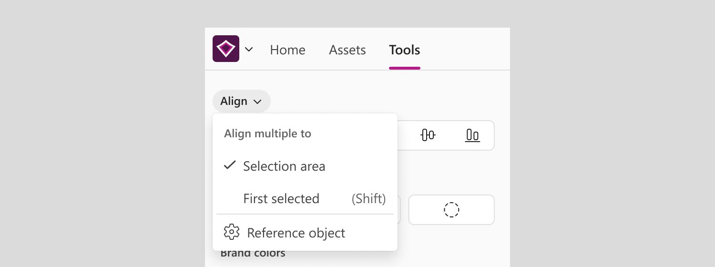Click the chevron arrow inside Align
Screen dimensions: 715x267
click(x=258, y=102)
